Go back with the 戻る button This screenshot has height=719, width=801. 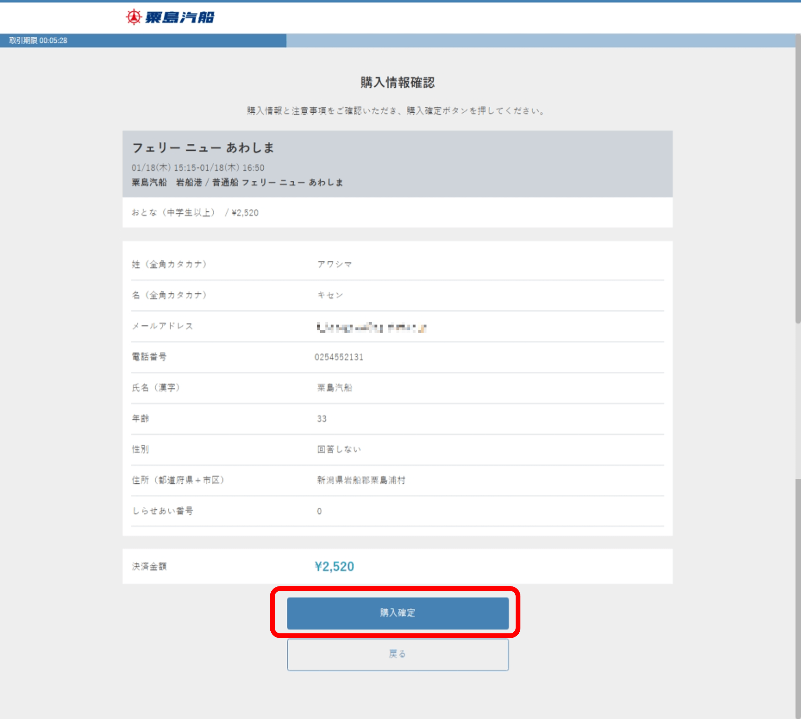(397, 654)
